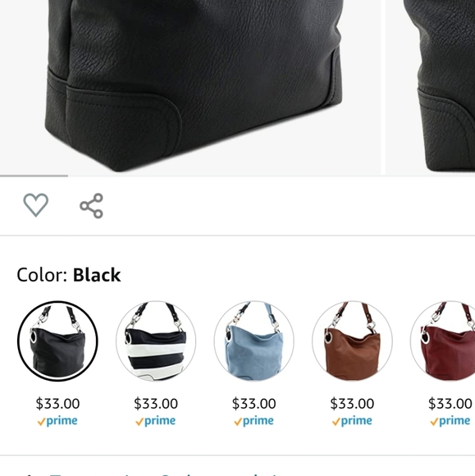
Task: Tap the heart icon to save item
Action: coord(36,205)
